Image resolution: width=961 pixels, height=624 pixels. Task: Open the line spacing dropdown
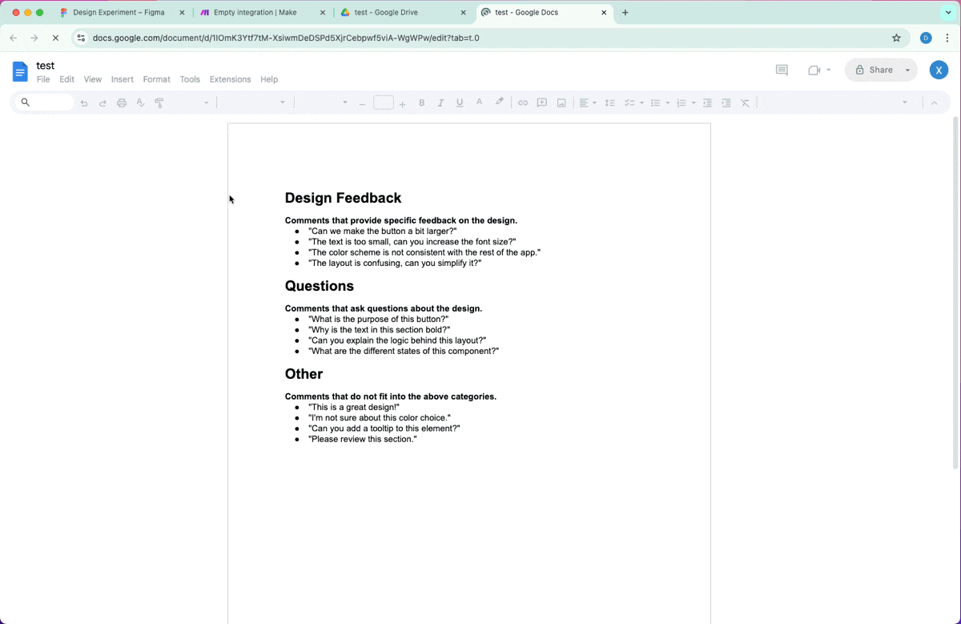coord(610,103)
